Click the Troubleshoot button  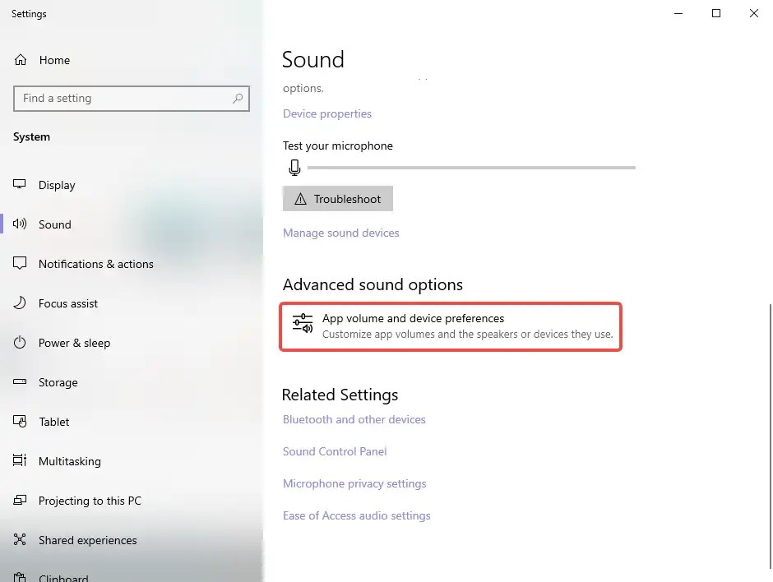337,198
